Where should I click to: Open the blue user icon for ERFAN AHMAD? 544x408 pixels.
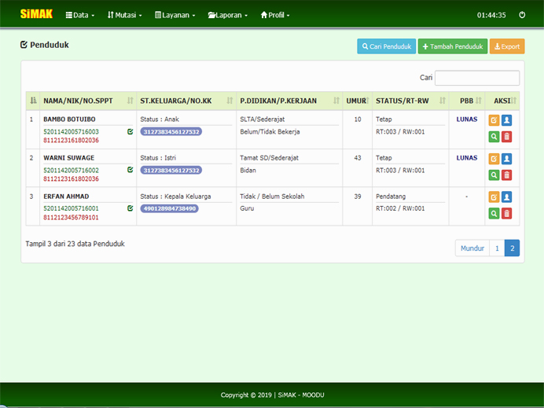click(506, 197)
